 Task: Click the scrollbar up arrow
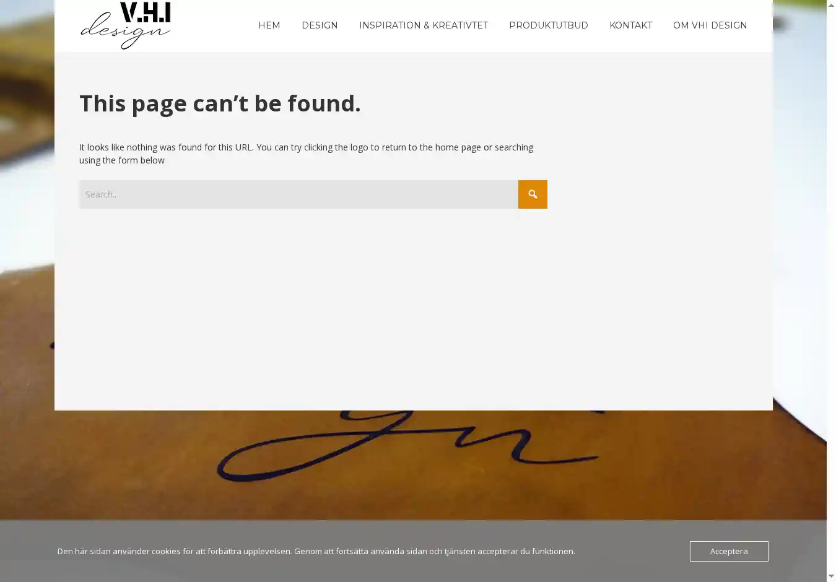point(831,5)
